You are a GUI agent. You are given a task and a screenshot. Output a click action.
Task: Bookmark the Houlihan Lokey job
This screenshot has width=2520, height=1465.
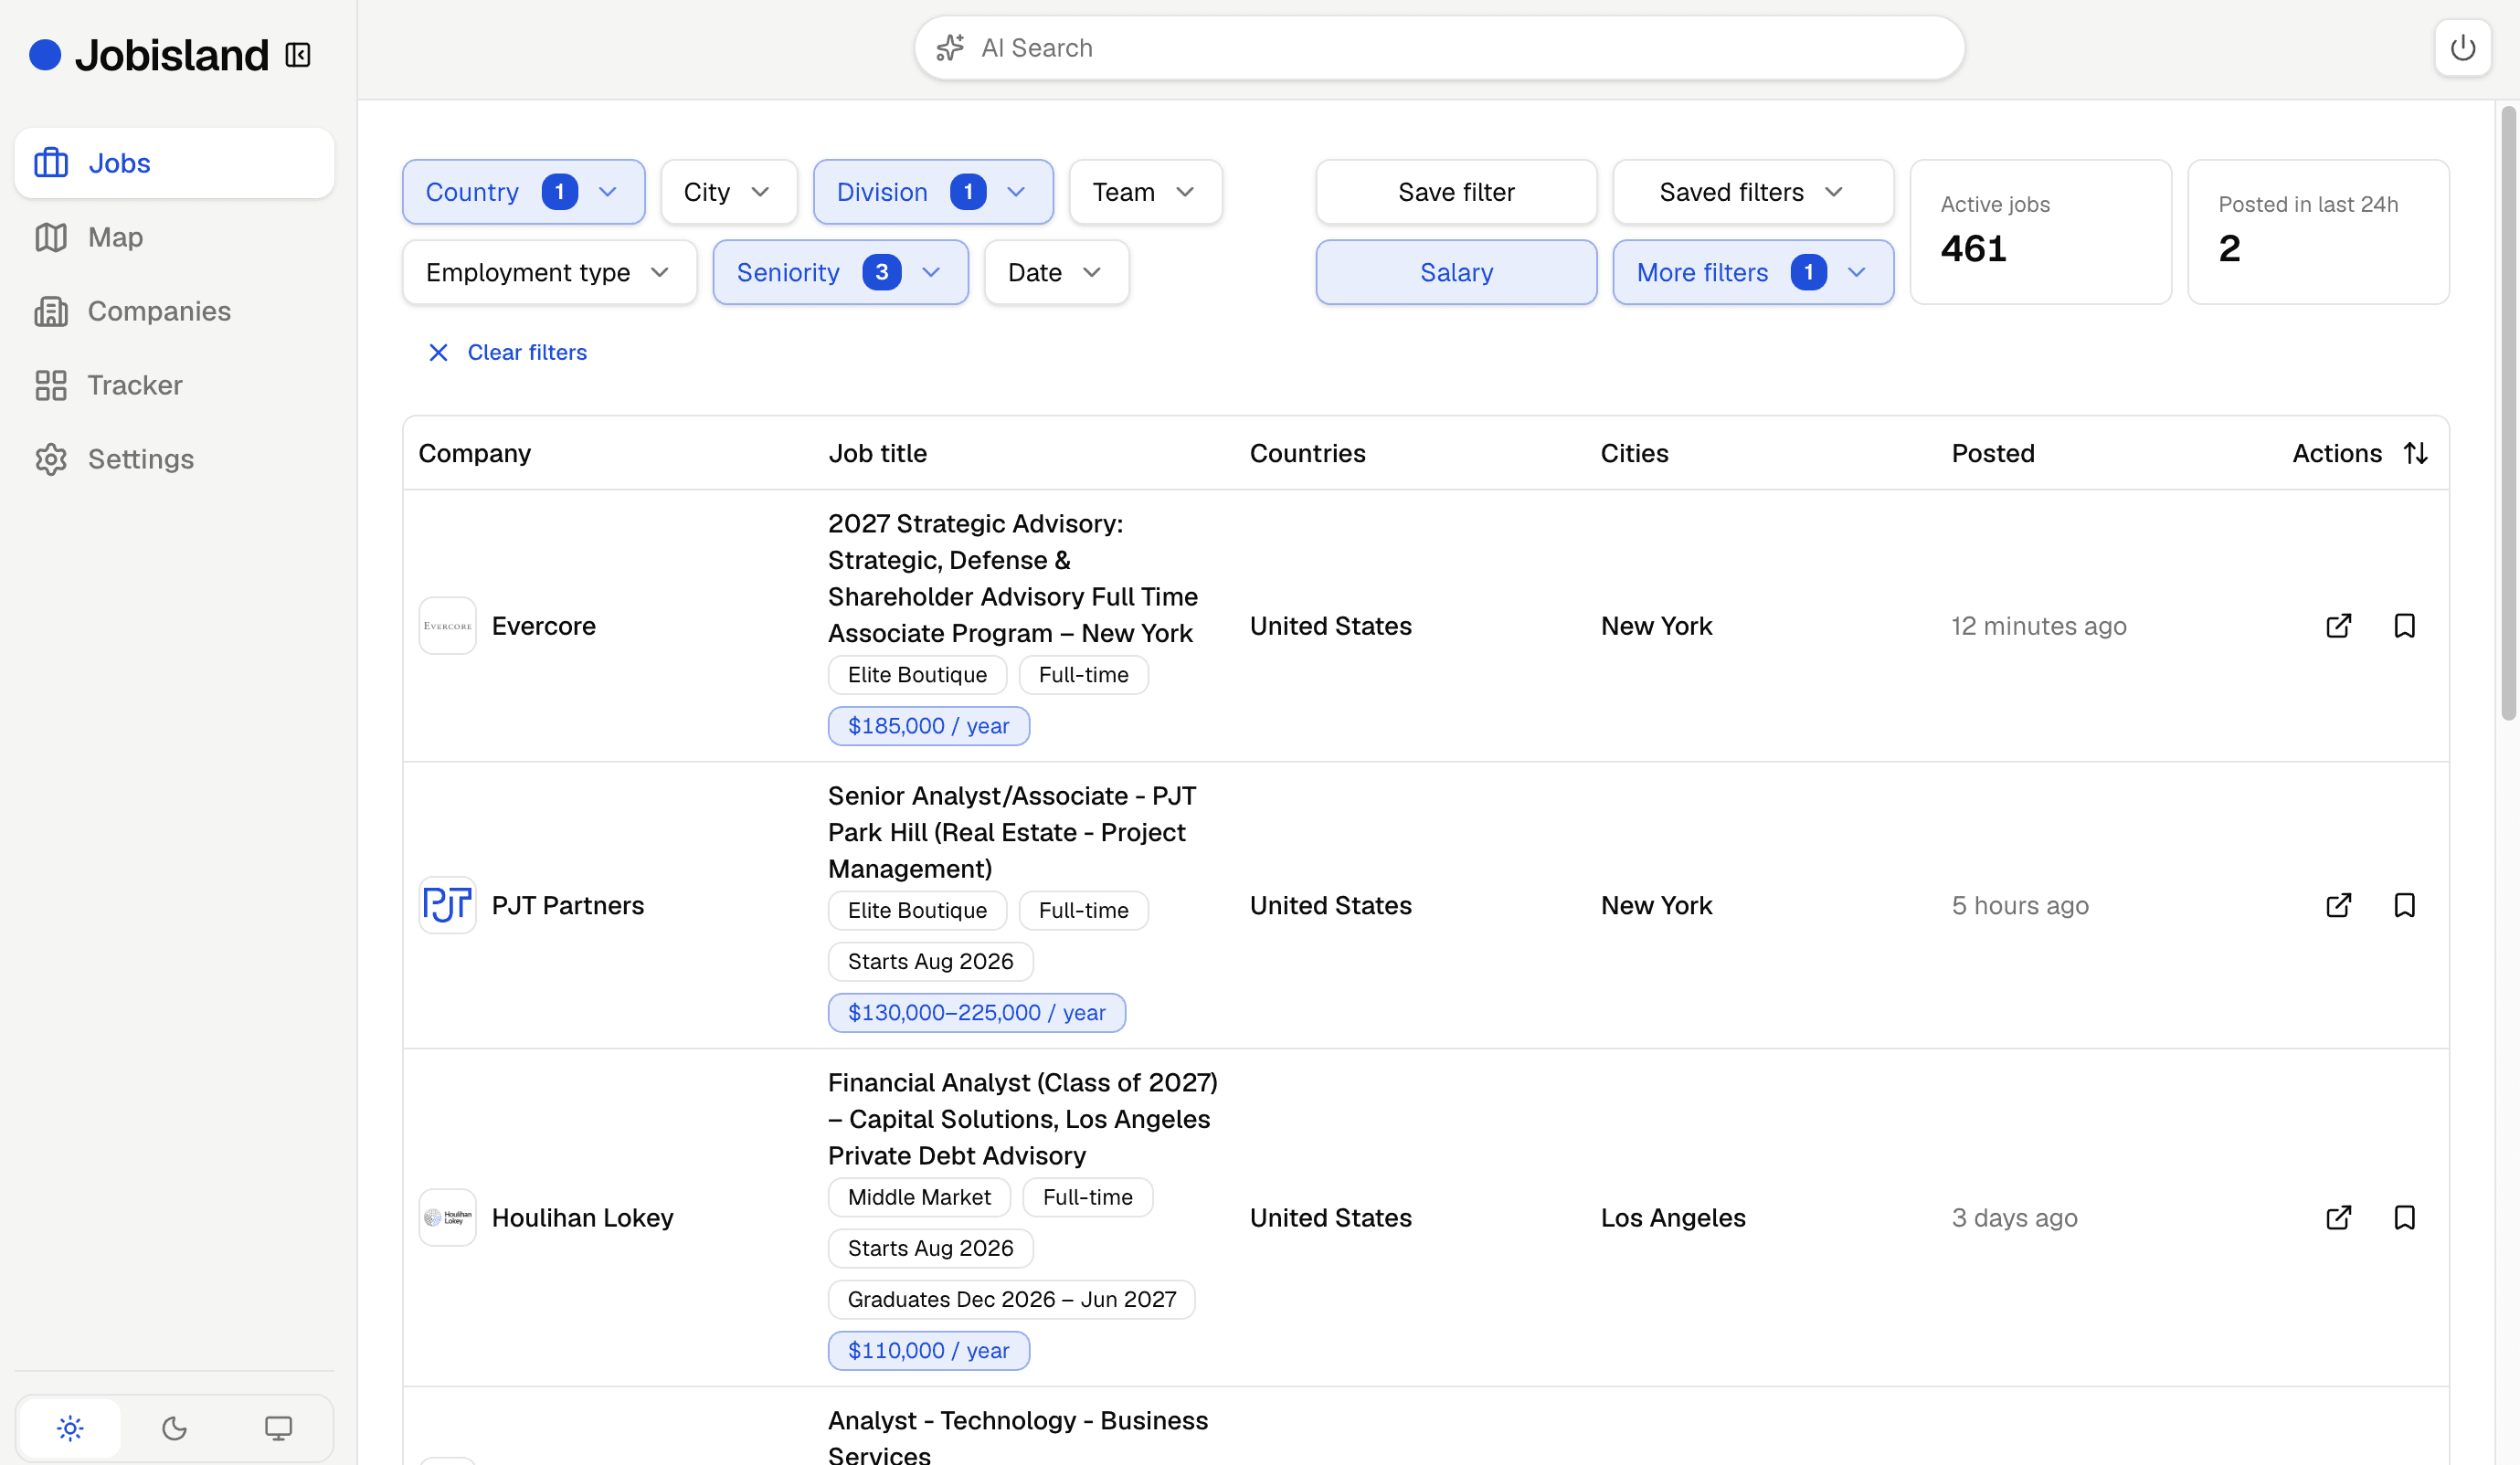[2404, 1217]
